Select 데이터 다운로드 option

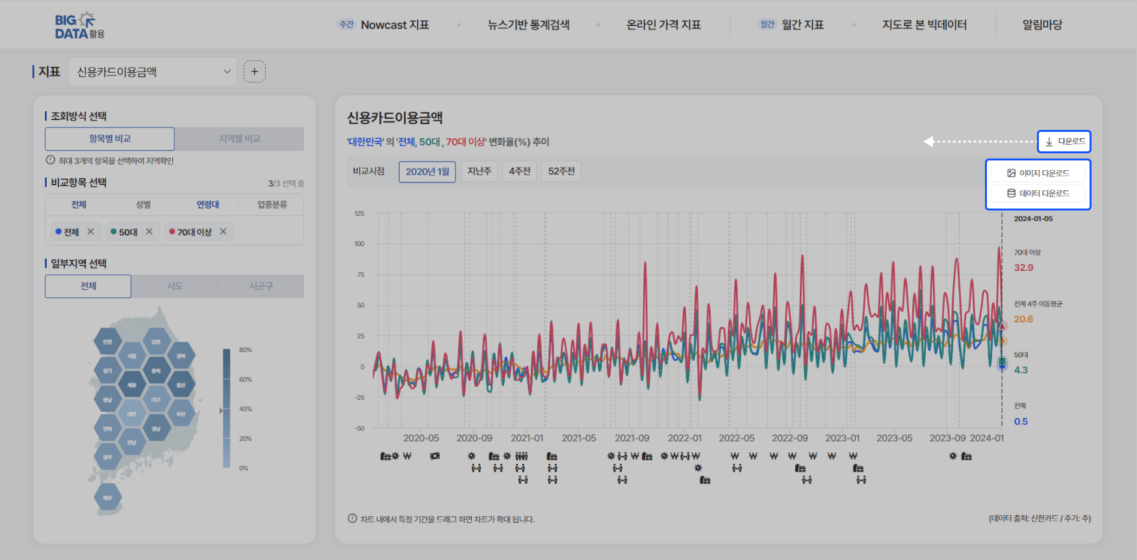pos(1038,194)
